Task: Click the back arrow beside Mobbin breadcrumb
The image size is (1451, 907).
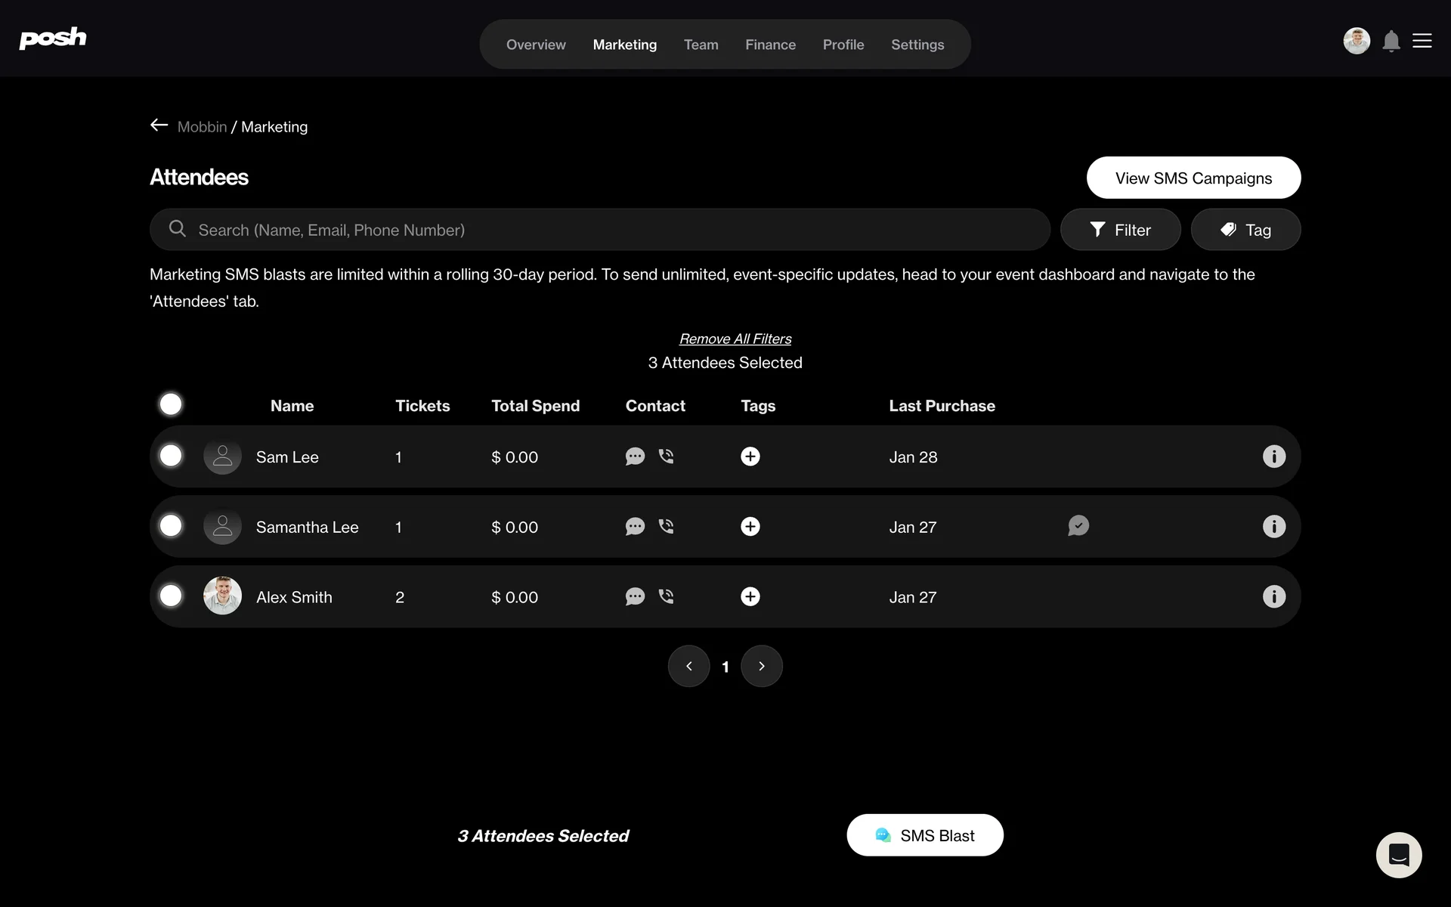Action: (159, 125)
